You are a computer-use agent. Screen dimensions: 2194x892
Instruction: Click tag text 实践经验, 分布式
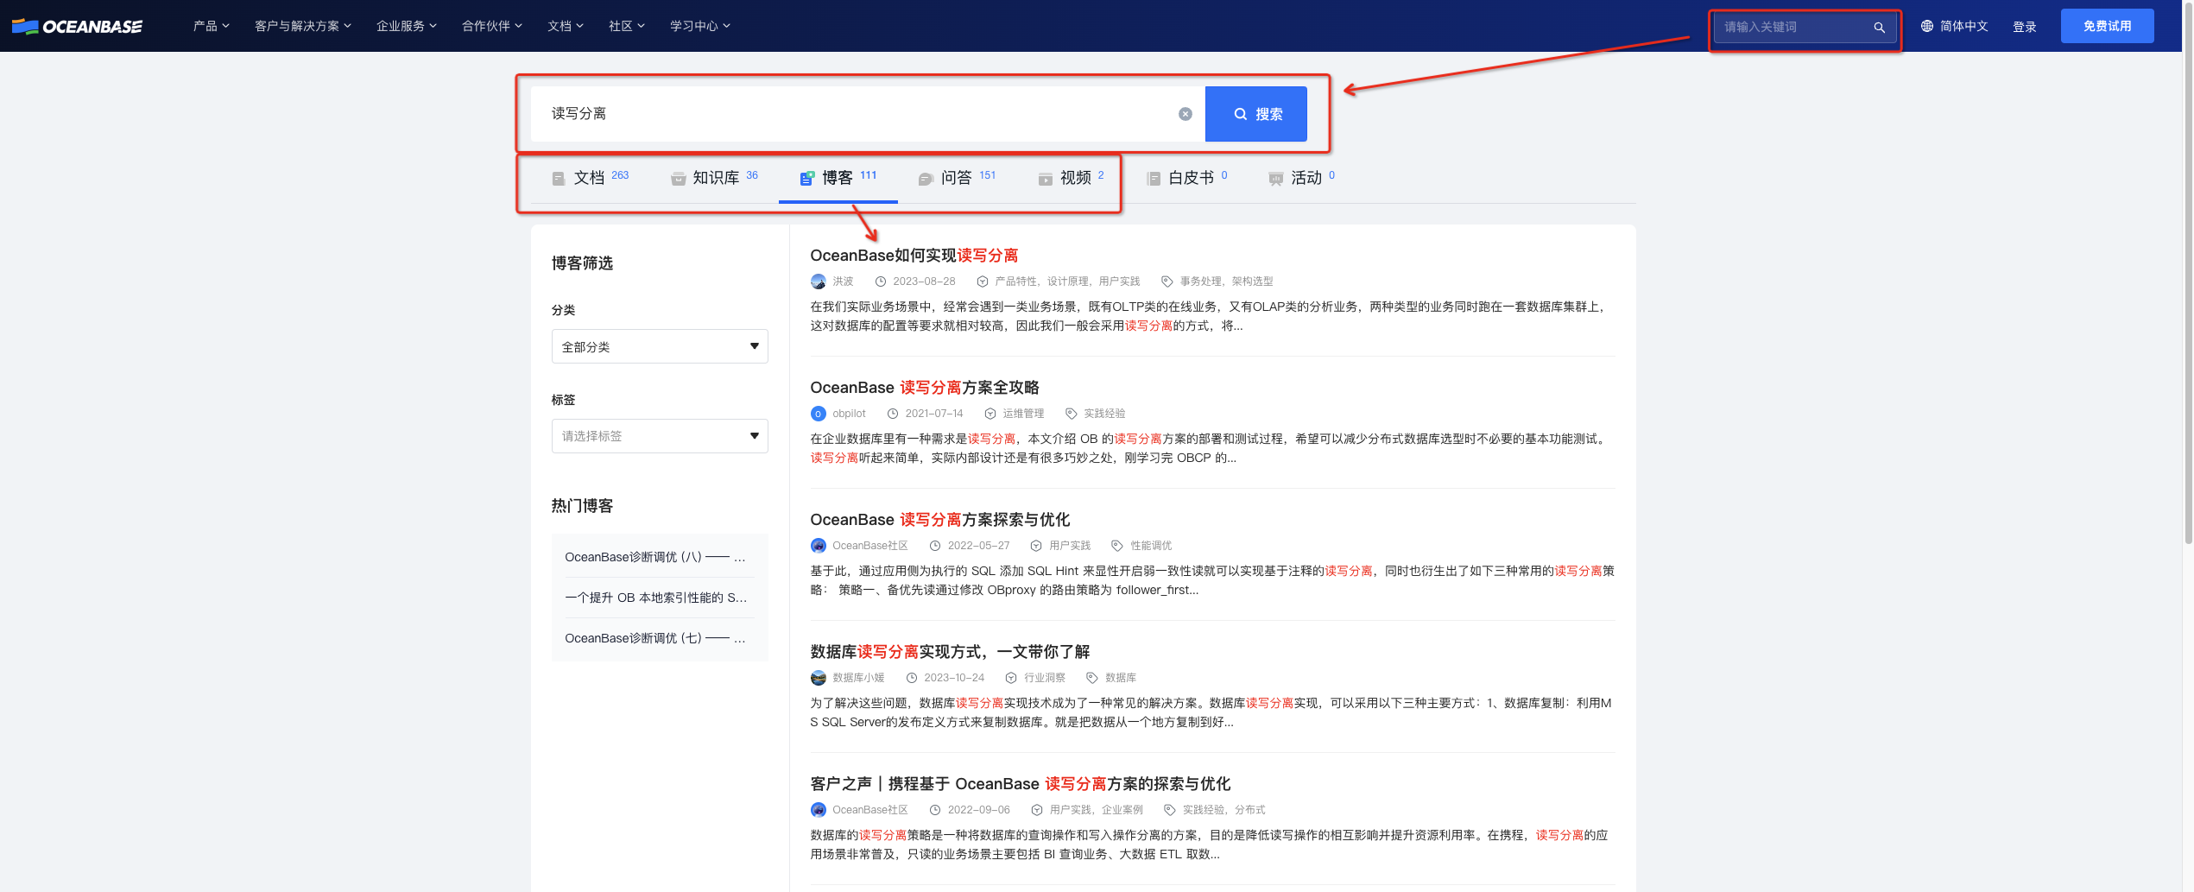(1223, 810)
